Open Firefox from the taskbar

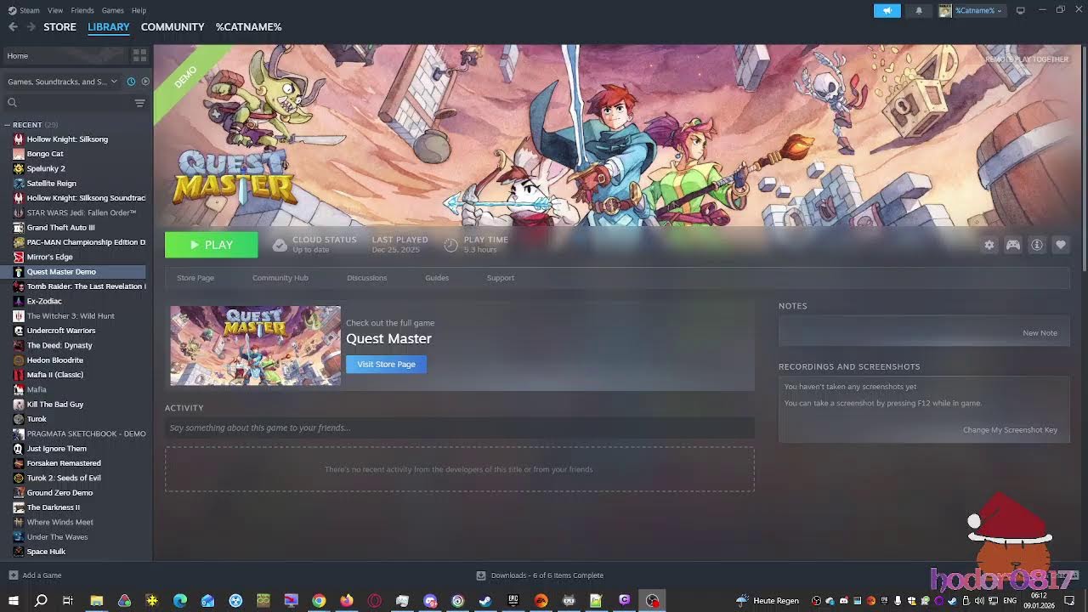tap(347, 601)
